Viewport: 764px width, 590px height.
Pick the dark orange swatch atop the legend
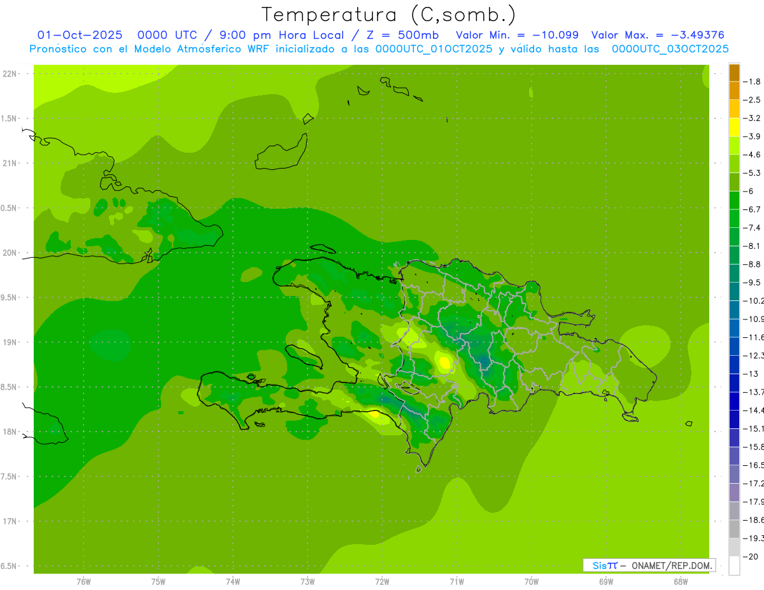click(x=734, y=73)
